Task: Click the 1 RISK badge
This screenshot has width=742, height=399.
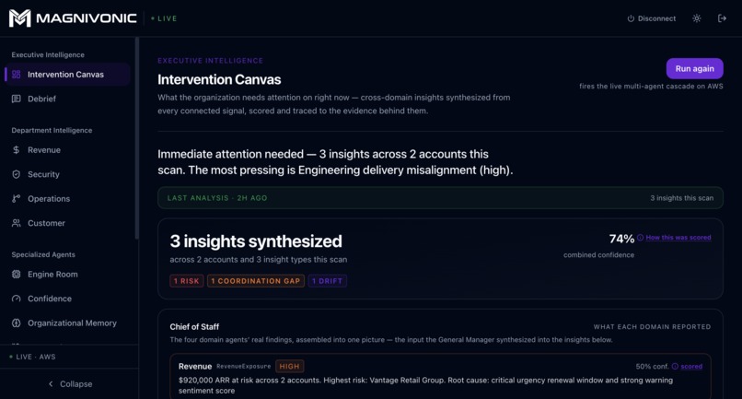Action: click(187, 281)
